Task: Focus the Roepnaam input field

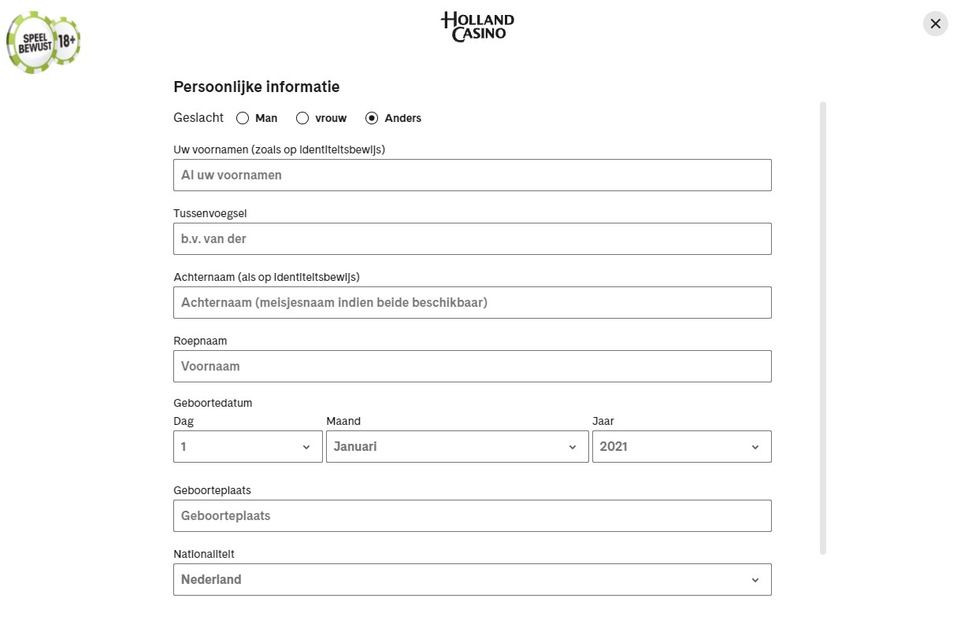Action: tap(472, 366)
